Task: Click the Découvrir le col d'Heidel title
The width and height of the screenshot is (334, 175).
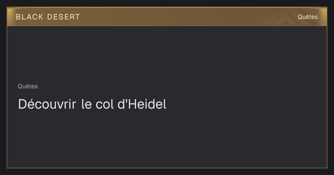Action: tap(92, 104)
